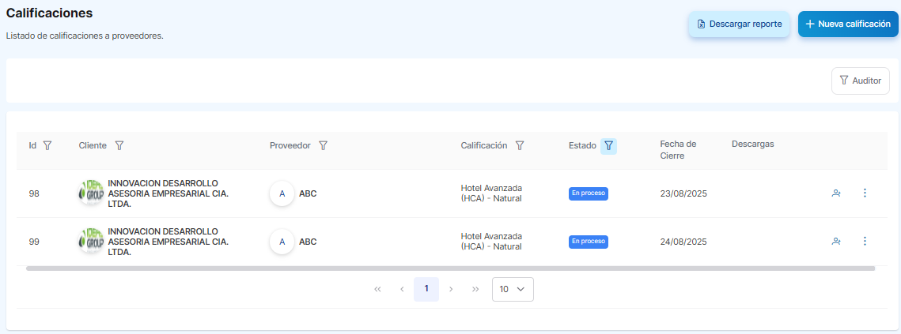This screenshot has height=334, width=901.
Task: Open the Proveedor column filter icon
Action: (x=323, y=145)
